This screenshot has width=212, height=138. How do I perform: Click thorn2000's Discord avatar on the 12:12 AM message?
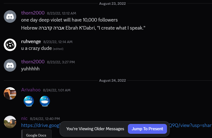(x=10, y=17)
